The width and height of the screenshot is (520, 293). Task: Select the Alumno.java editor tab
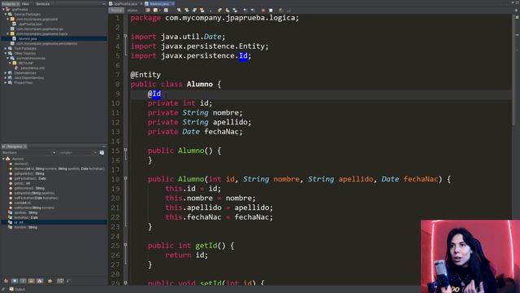[159, 3]
